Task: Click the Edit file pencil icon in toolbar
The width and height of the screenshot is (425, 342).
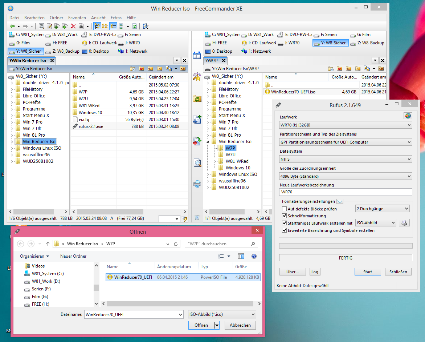Action: (x=49, y=26)
